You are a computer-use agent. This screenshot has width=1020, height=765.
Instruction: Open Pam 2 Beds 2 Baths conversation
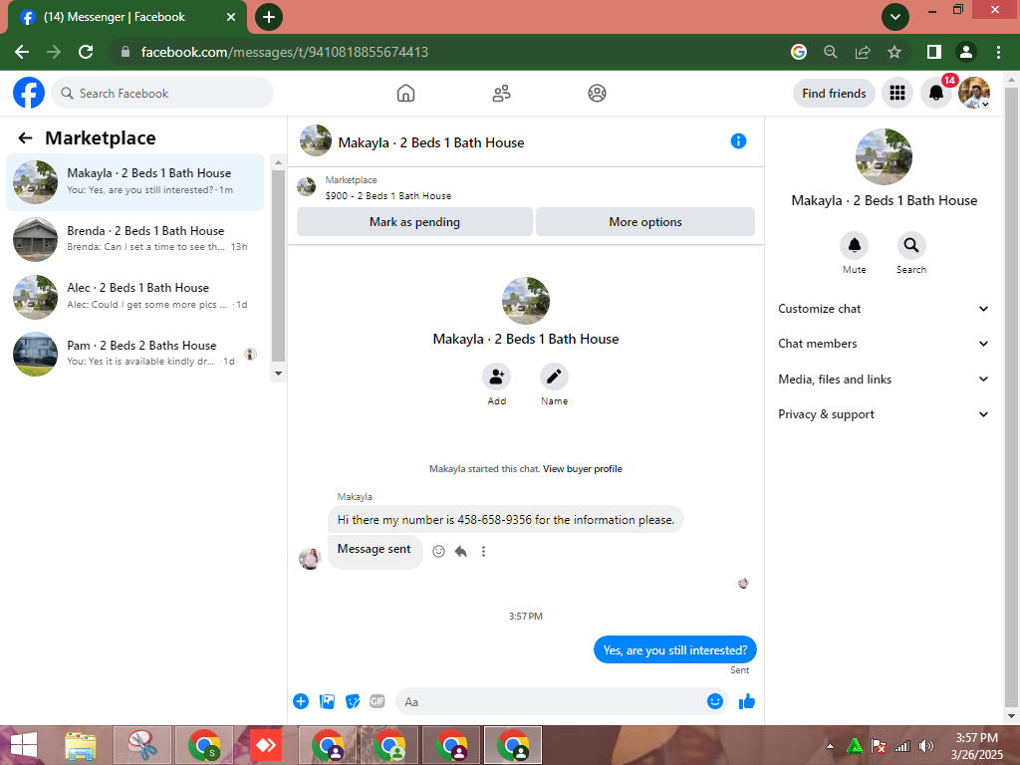click(135, 354)
